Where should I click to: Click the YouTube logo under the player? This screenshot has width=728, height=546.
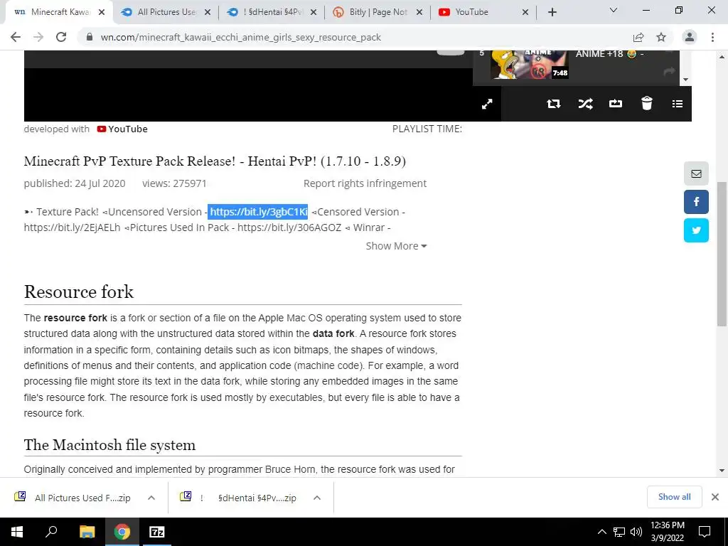[x=122, y=129]
